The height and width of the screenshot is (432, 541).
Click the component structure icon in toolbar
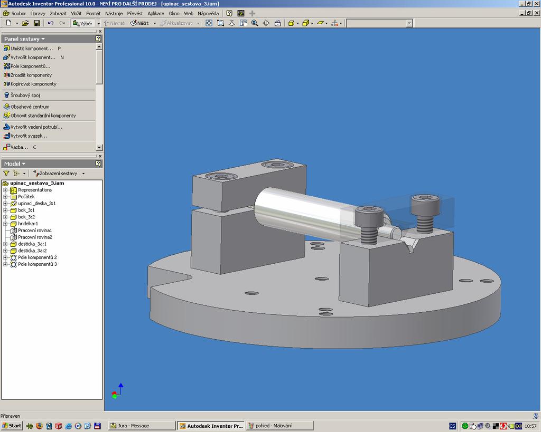pyautogui.click(x=334, y=23)
